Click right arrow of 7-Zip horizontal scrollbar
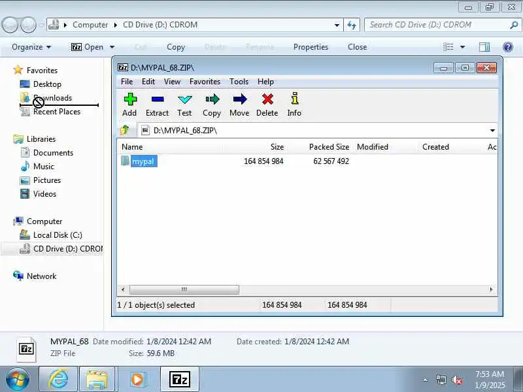This screenshot has width=523, height=392. (492, 289)
